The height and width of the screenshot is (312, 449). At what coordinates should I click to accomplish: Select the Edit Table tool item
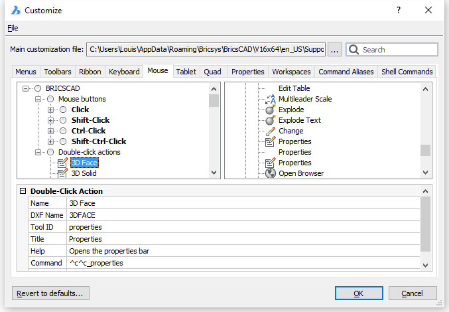(x=294, y=88)
